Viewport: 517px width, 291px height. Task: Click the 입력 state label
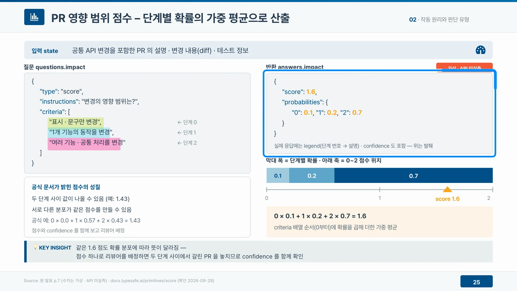coord(45,51)
